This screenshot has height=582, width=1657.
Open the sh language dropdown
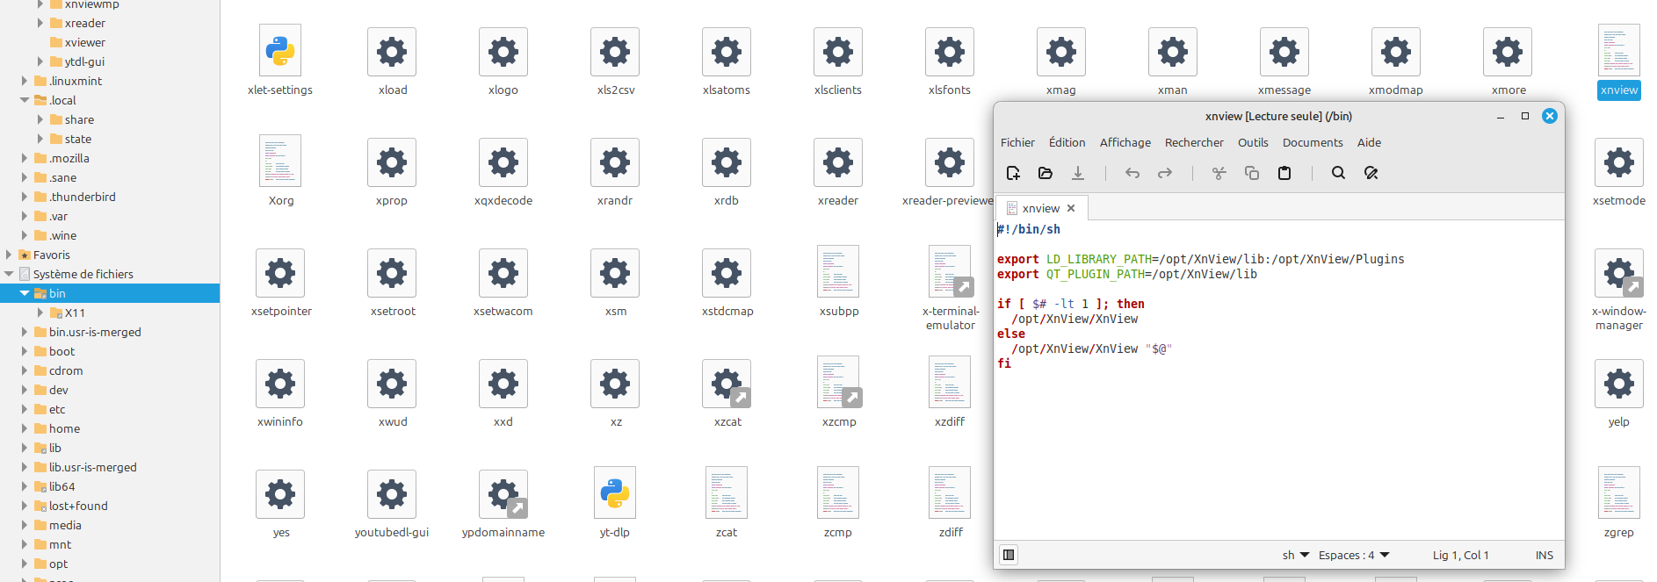[1295, 555]
